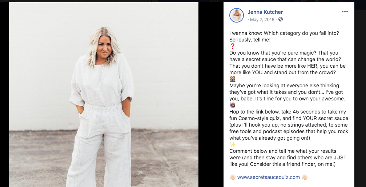
Task: Click the May 7, 2018 timestamp
Action: 262,20
